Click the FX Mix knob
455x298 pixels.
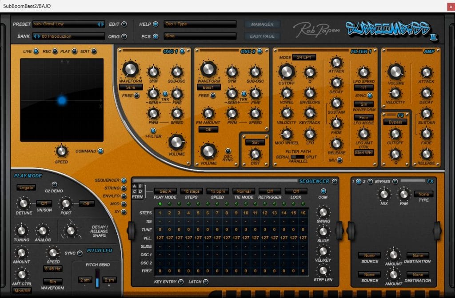point(383,193)
